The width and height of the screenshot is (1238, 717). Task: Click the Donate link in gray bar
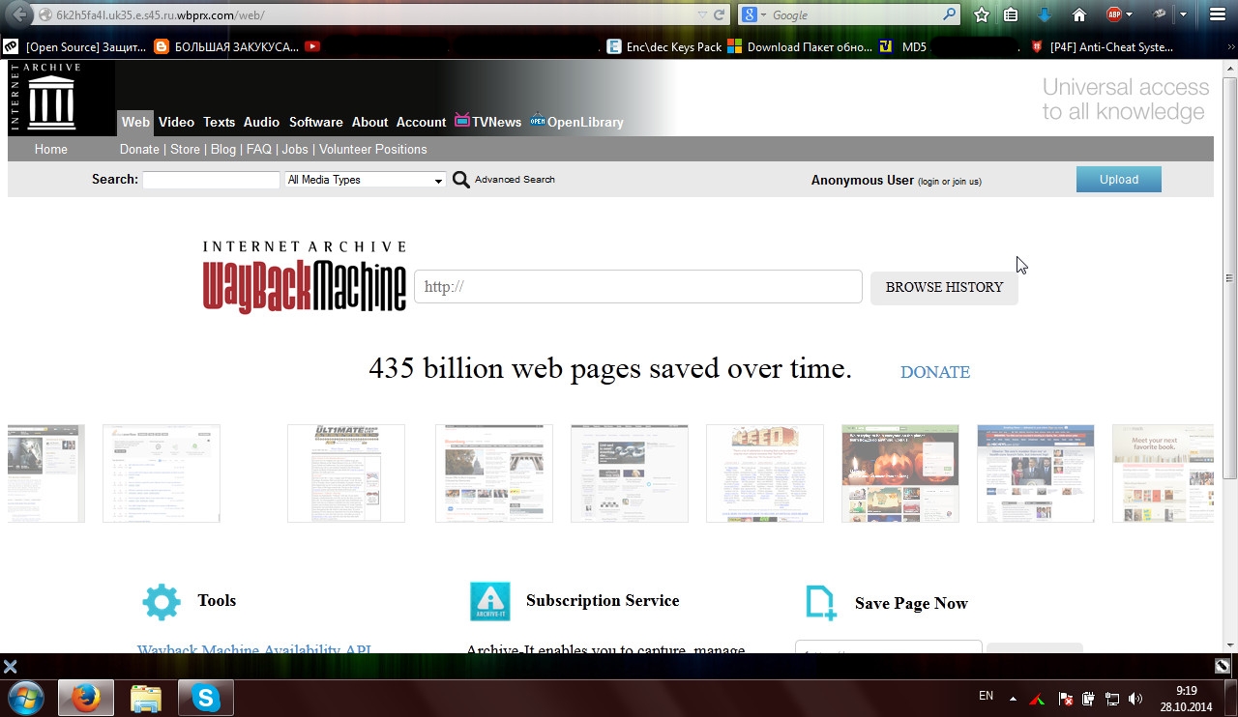139,149
